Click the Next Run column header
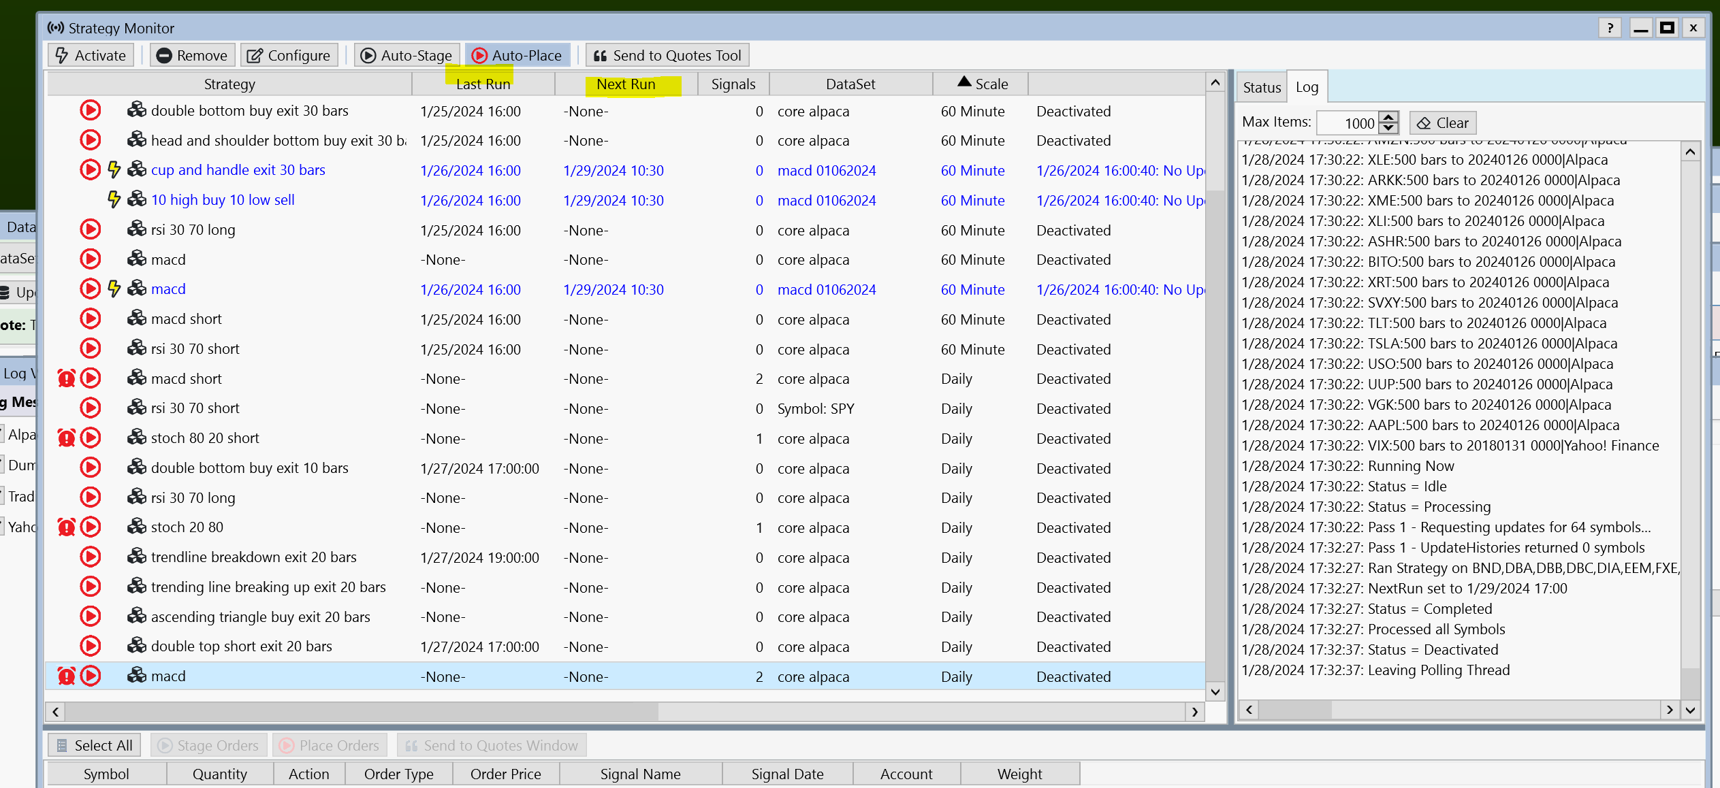Viewport: 1720px width, 788px height. [625, 84]
